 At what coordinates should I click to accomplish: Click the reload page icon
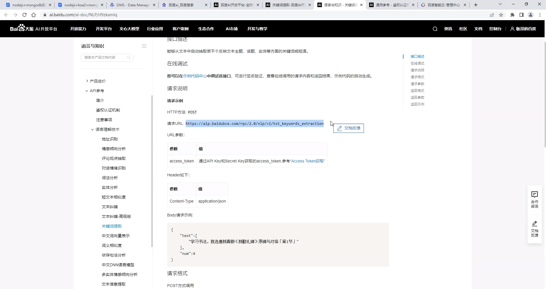point(24,15)
